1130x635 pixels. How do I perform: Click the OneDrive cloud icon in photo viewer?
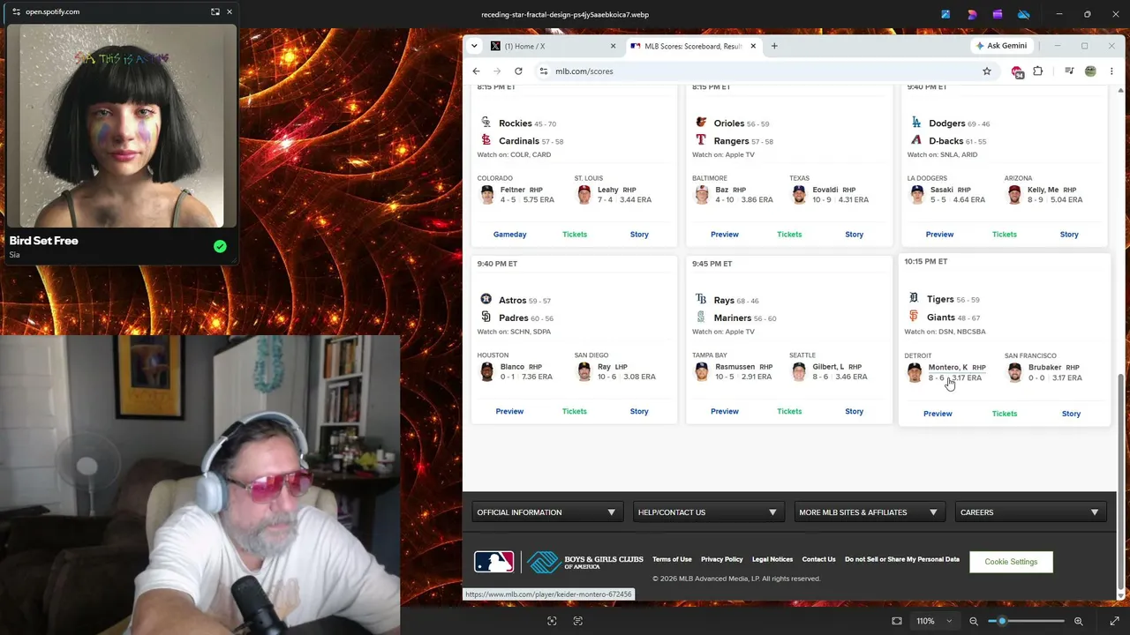tap(1024, 14)
